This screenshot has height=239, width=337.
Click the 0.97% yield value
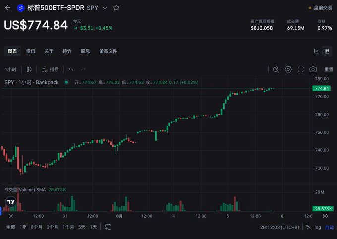pyautogui.click(x=325, y=28)
